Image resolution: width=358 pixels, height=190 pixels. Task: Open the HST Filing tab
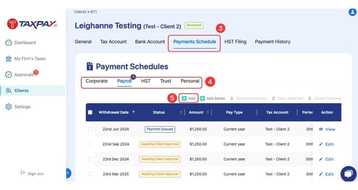(x=235, y=42)
